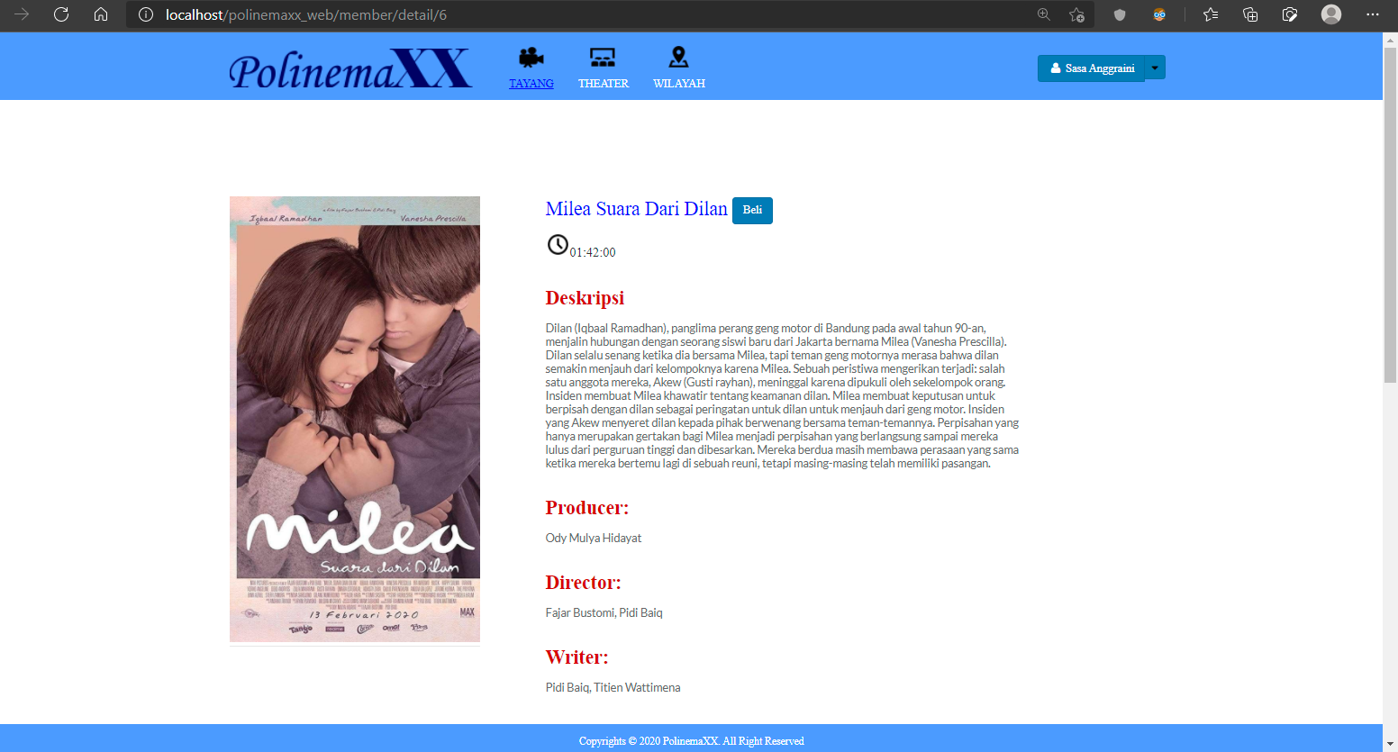Click the Tayang movie camera icon
The image size is (1398, 752).
[x=531, y=58]
